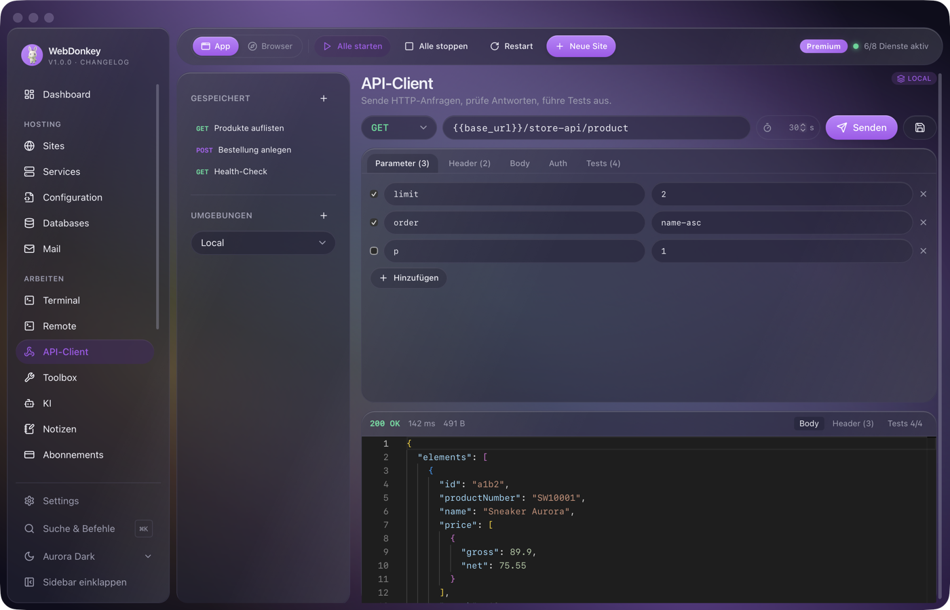Viewport: 950px width, 610px height.
Task: Open Sites in the Hosting section
Action: pos(85,146)
